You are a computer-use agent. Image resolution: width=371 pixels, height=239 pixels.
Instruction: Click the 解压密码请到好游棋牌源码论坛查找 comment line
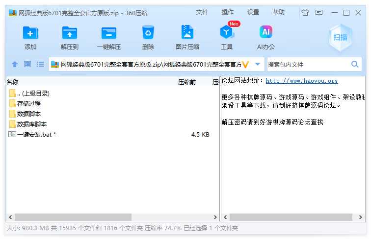pos(272,122)
